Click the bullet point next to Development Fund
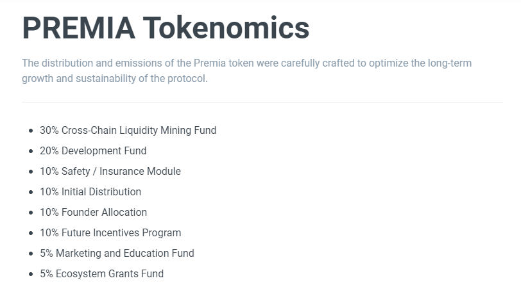521x292 pixels. click(31, 151)
